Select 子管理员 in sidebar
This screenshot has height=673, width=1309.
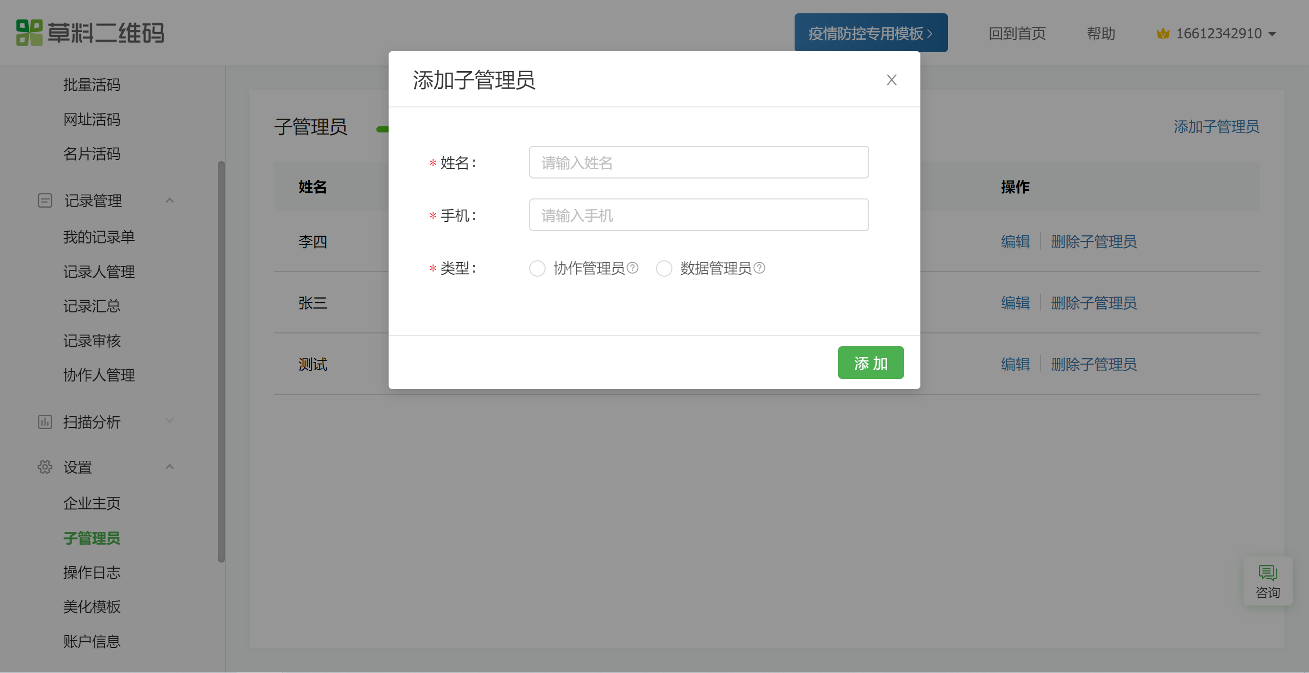click(92, 539)
